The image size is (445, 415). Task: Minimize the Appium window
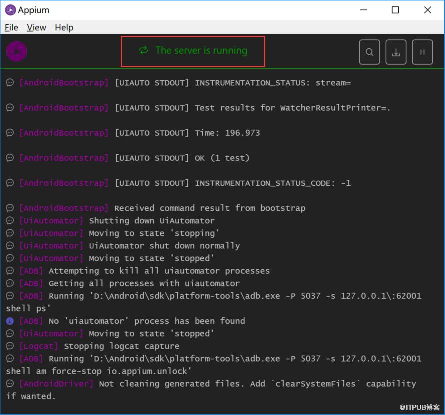(364, 10)
